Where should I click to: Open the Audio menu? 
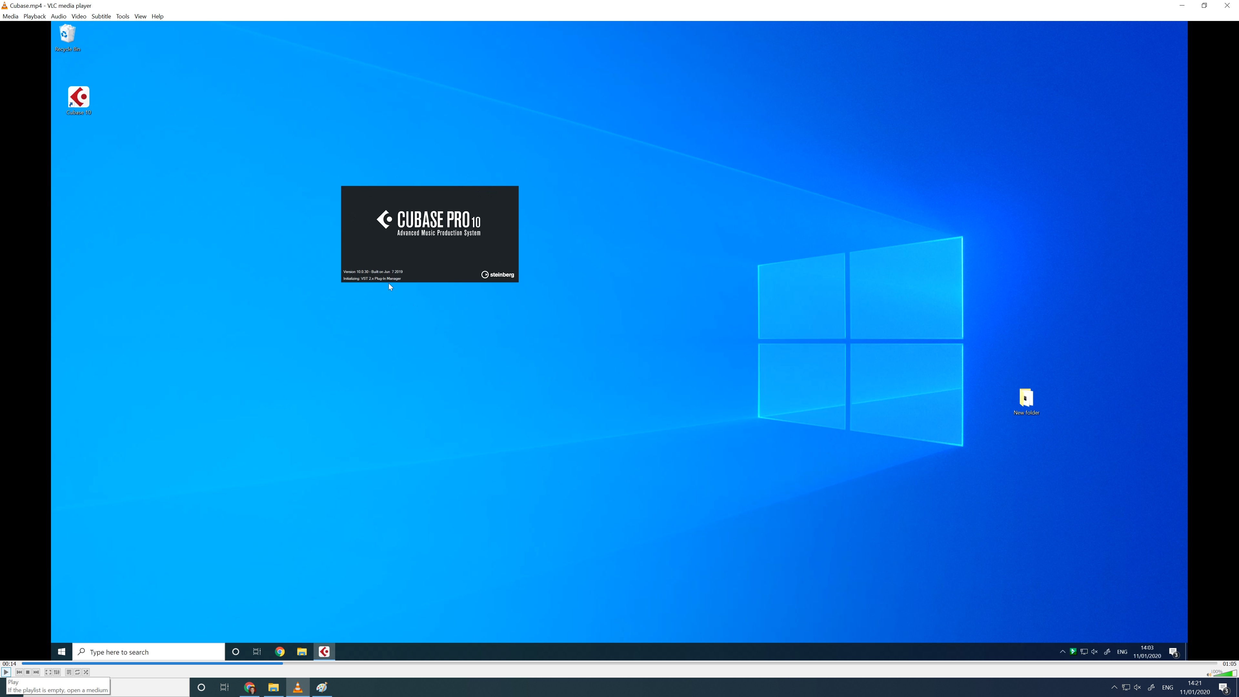tap(58, 16)
